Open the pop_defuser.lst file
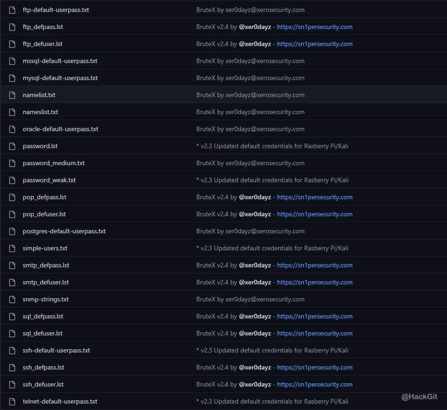The image size is (447, 410). 44,214
